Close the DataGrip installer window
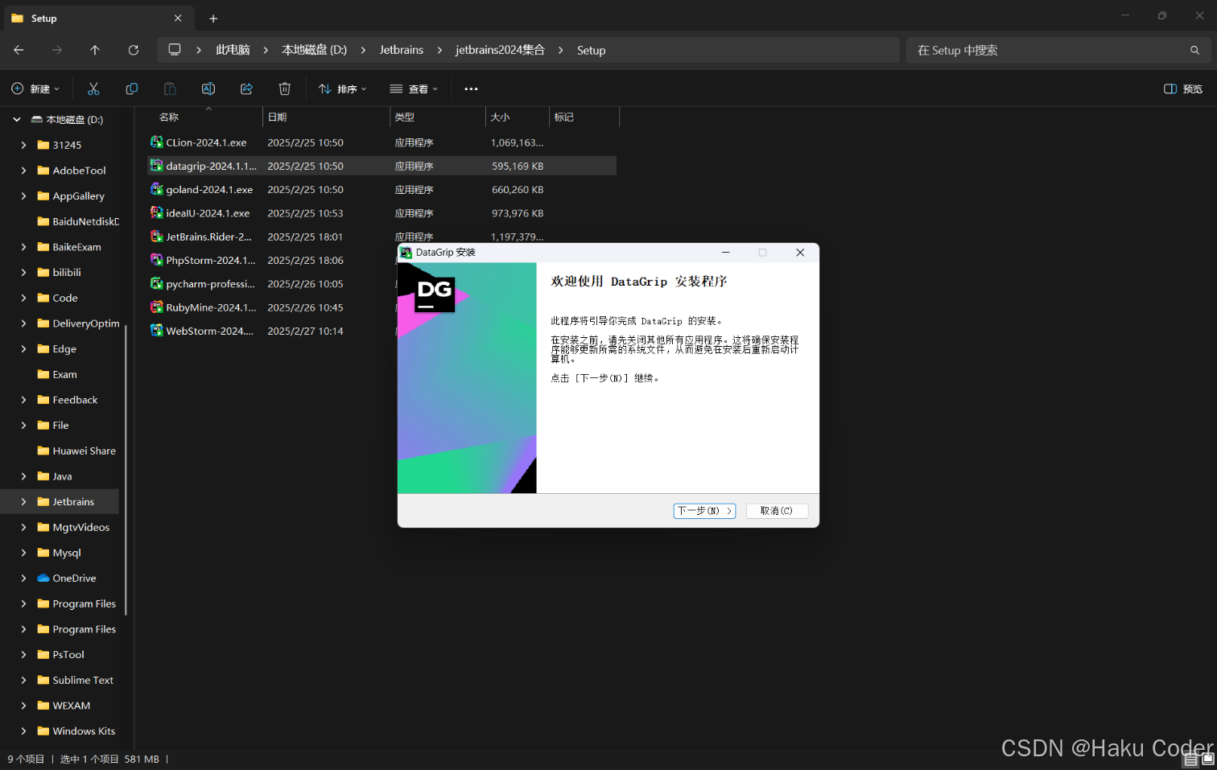 pyautogui.click(x=800, y=253)
